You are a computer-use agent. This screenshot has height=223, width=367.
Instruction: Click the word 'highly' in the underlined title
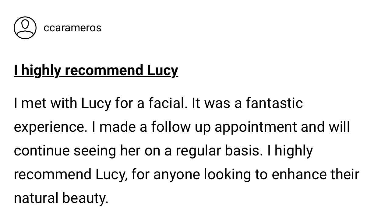(41, 71)
